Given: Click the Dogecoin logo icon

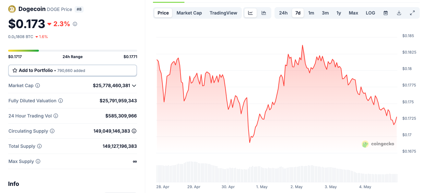Looking at the screenshot, I should (12, 9).
